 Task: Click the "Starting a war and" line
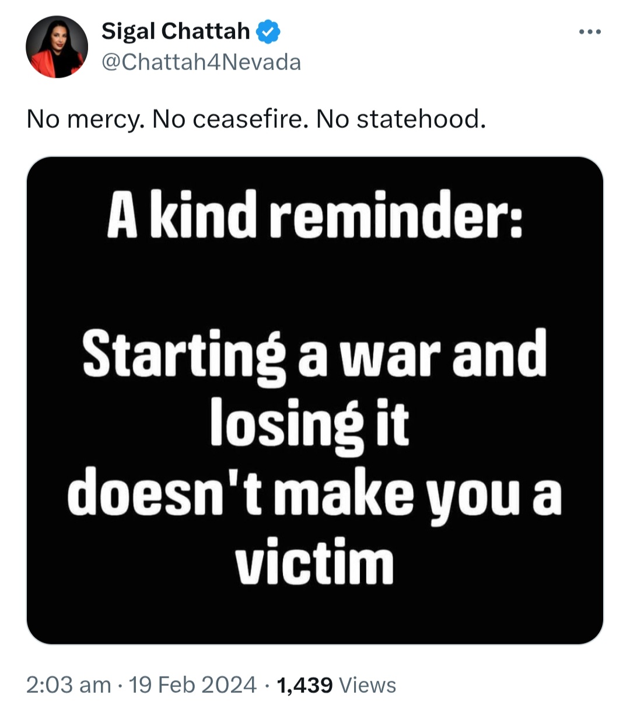315,354
